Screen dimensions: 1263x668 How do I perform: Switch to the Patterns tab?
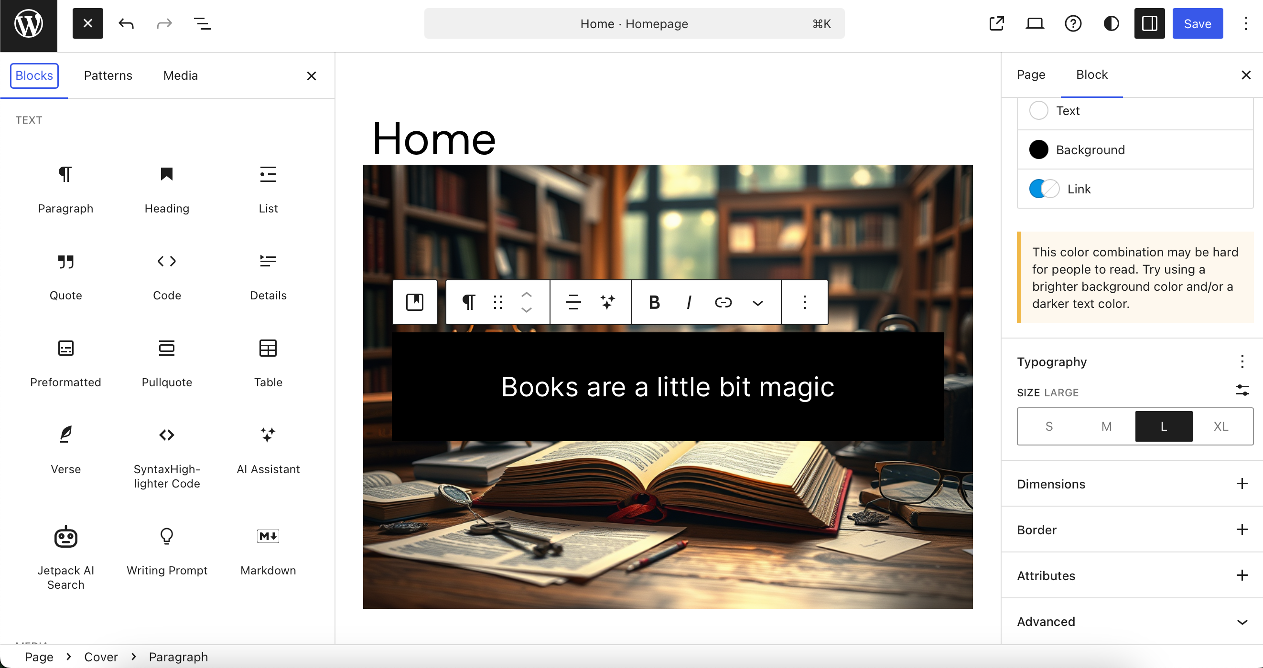click(x=108, y=75)
